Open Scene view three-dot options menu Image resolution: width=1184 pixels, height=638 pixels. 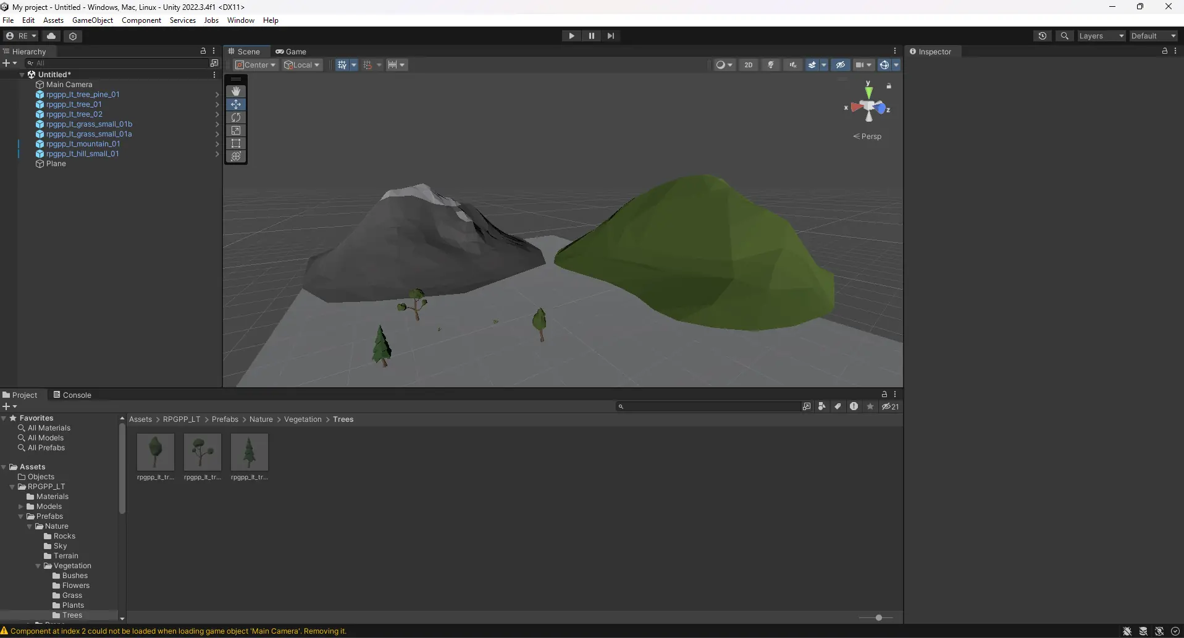pyautogui.click(x=895, y=51)
